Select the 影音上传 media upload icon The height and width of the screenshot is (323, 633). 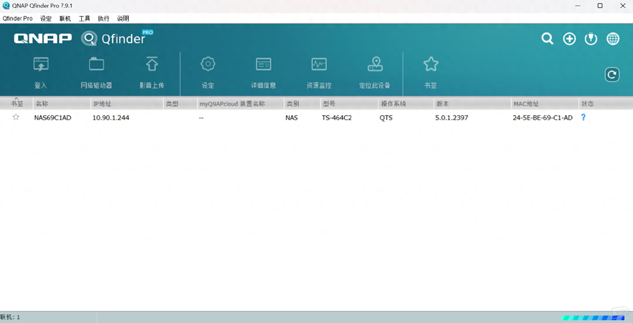(x=152, y=64)
